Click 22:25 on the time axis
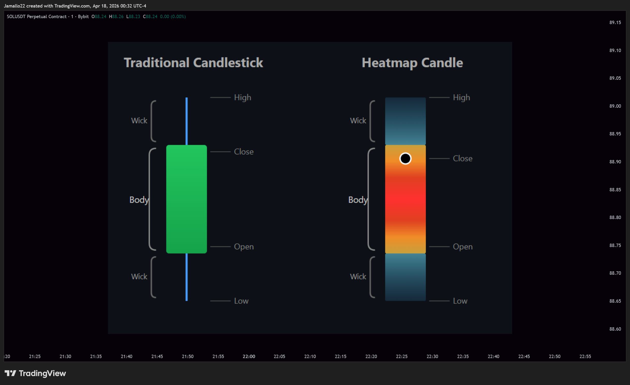Image resolution: width=630 pixels, height=385 pixels. [402, 357]
